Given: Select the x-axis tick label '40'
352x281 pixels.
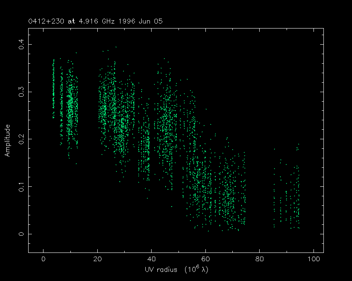Looking at the screenshot, I should coord(151,259).
